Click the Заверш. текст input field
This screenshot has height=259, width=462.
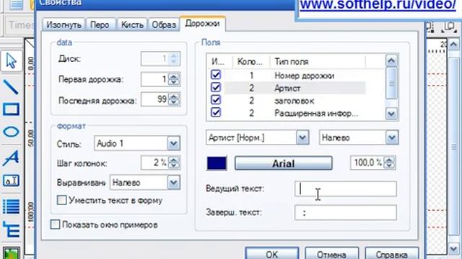click(x=346, y=213)
